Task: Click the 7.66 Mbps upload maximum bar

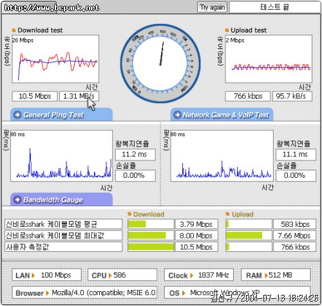Action: point(249,236)
